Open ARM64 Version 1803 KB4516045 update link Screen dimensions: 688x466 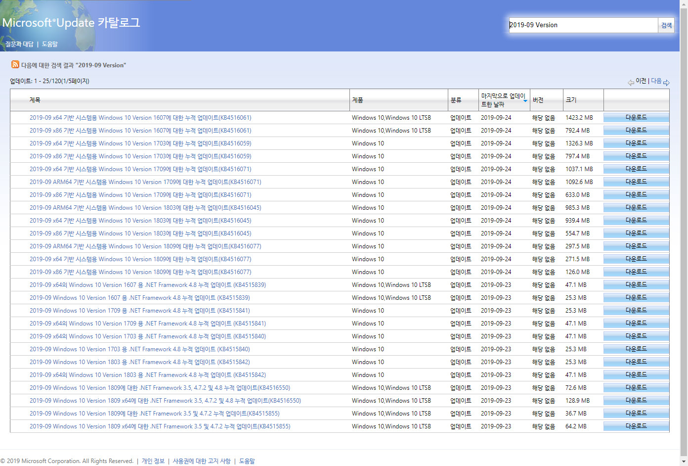(145, 208)
